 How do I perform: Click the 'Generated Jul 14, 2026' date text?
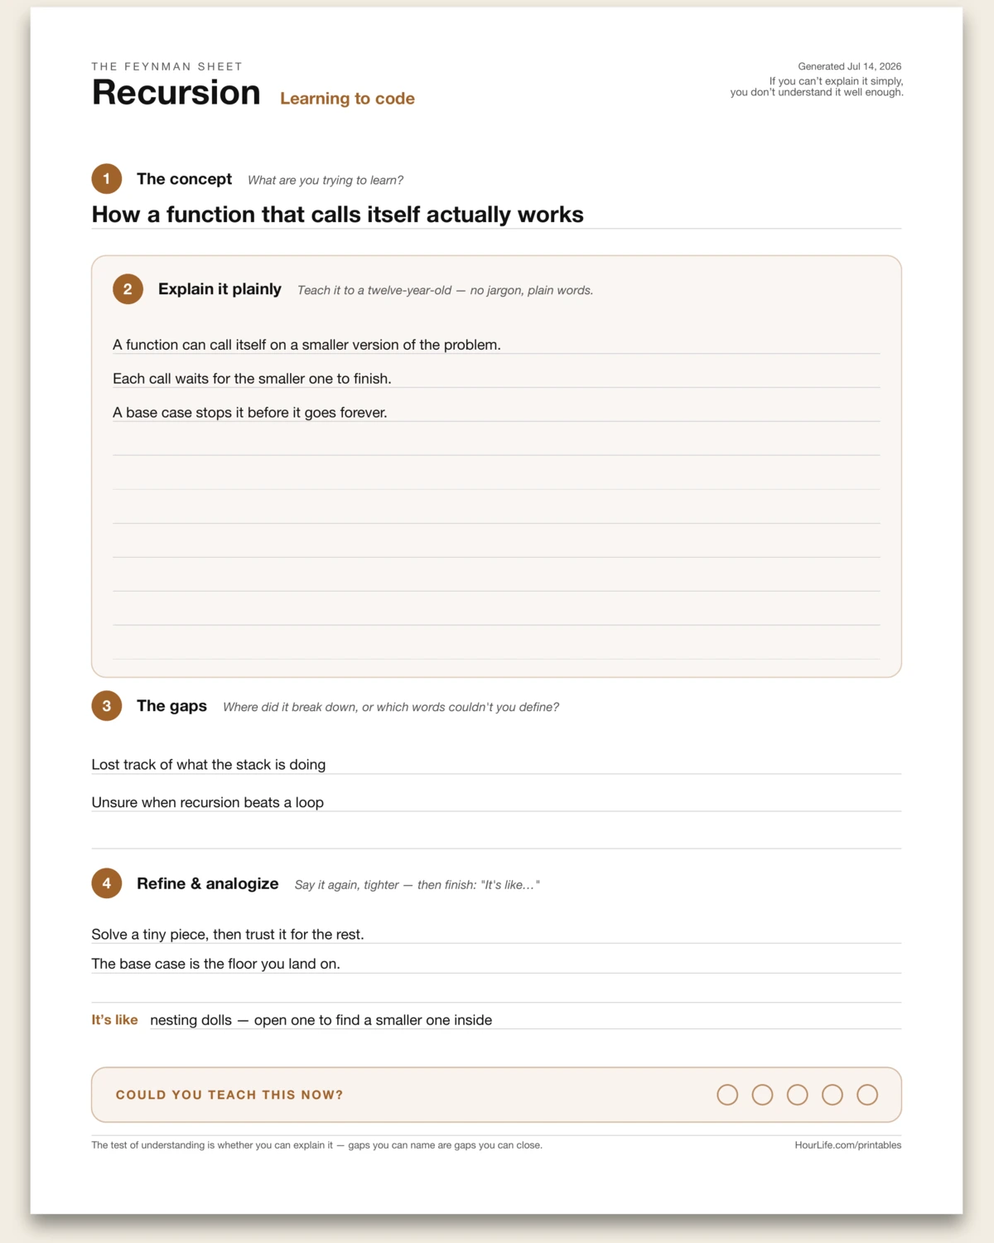pyautogui.click(x=850, y=66)
